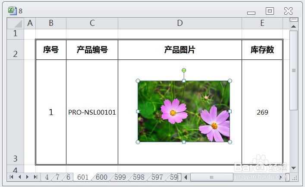Open sheet tab 600
The width and height of the screenshot is (305, 187).
coord(101,177)
